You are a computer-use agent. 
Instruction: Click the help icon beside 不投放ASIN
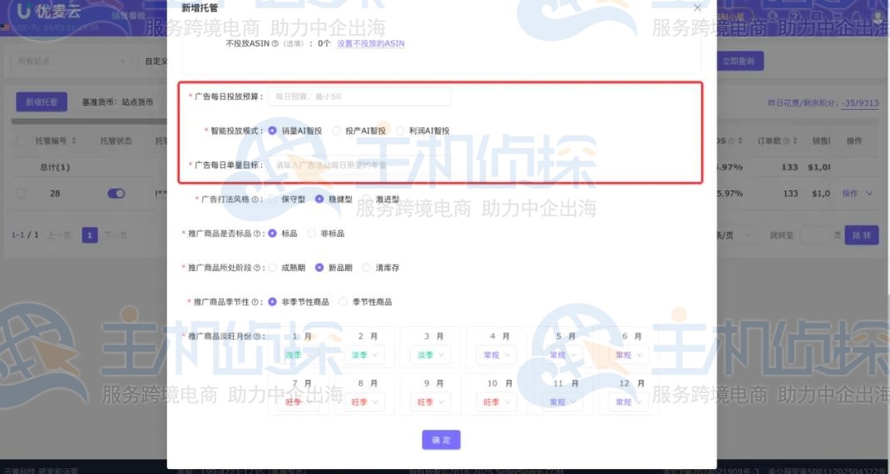click(x=275, y=44)
